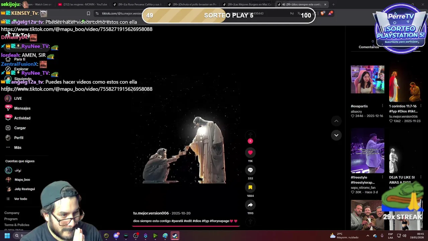Bookmark page icon in address bar

tap(88, 13)
